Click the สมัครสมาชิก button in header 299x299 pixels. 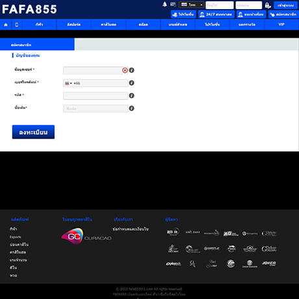tap(283, 14)
